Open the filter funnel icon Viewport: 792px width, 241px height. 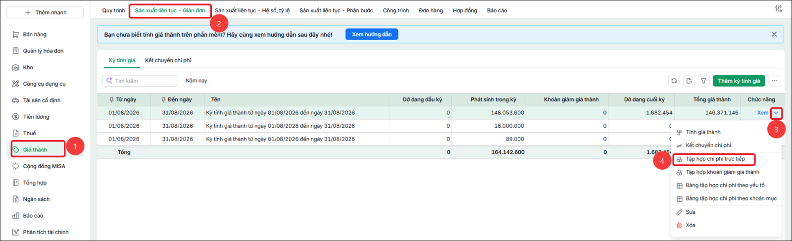point(703,81)
